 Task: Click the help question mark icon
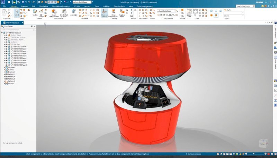[x=269, y=6]
